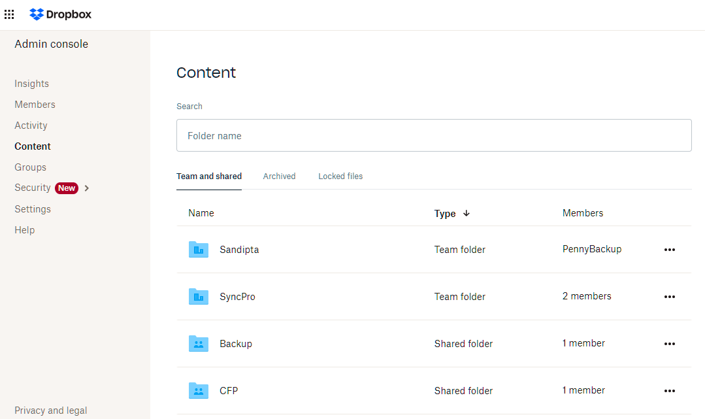705x419 pixels.
Task: Open Insights in the sidebar
Action: (31, 84)
